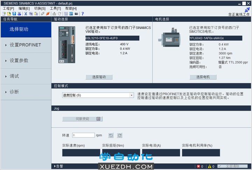Click the yellow warning count icon

point(210,166)
